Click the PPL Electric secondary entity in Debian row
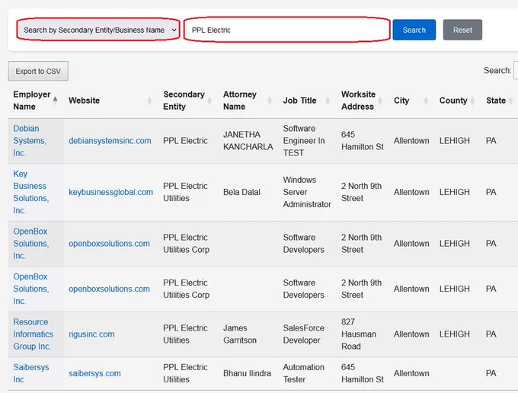 pos(185,141)
